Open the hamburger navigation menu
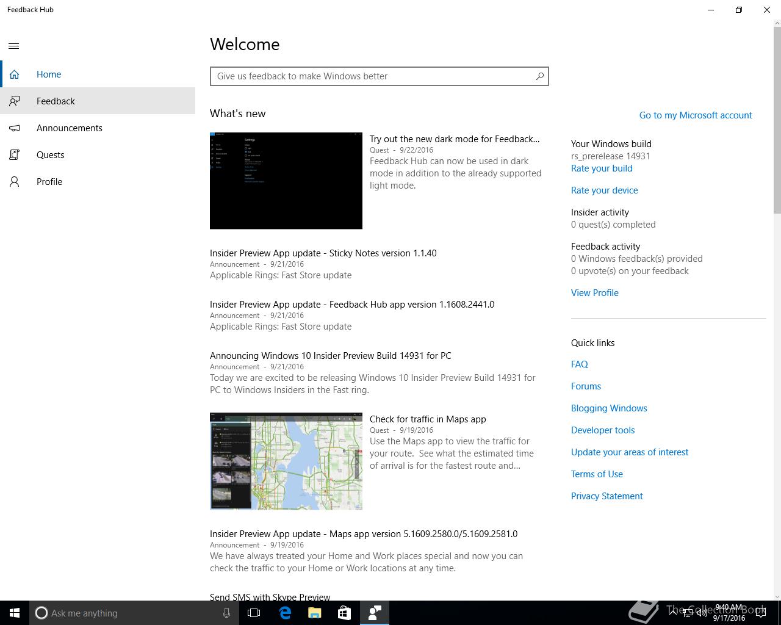 (x=14, y=46)
